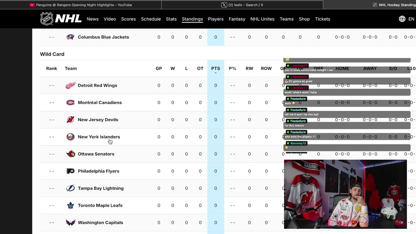Click chat message 'who wins the atlantic ??'
416x234 pixels.
coord(300,137)
